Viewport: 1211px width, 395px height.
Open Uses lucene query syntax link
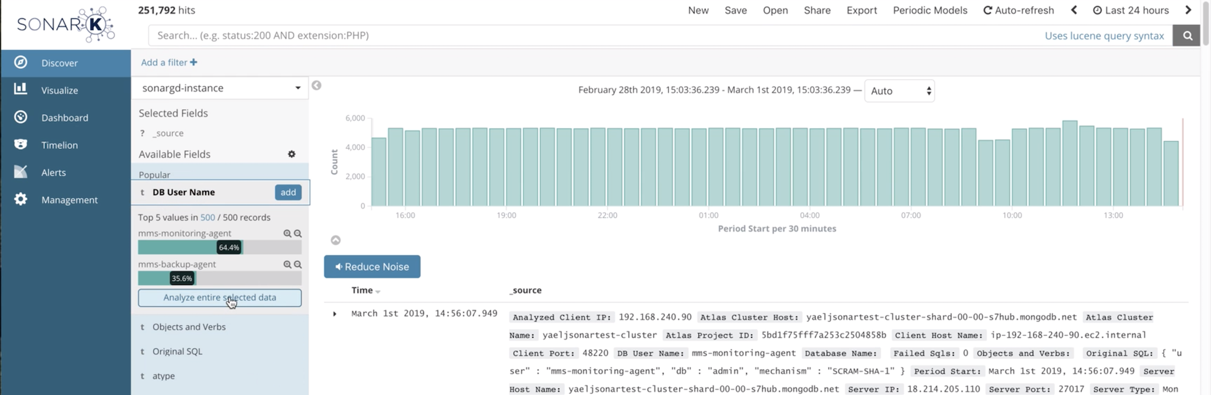point(1104,35)
